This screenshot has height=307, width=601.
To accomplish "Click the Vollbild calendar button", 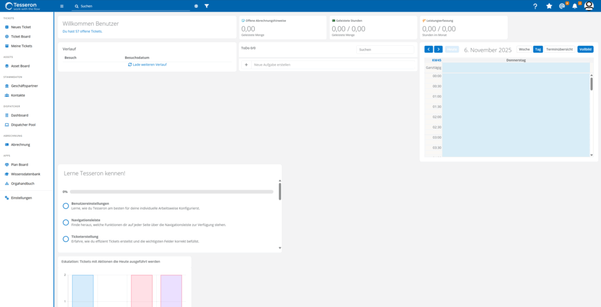I will click(x=585, y=49).
